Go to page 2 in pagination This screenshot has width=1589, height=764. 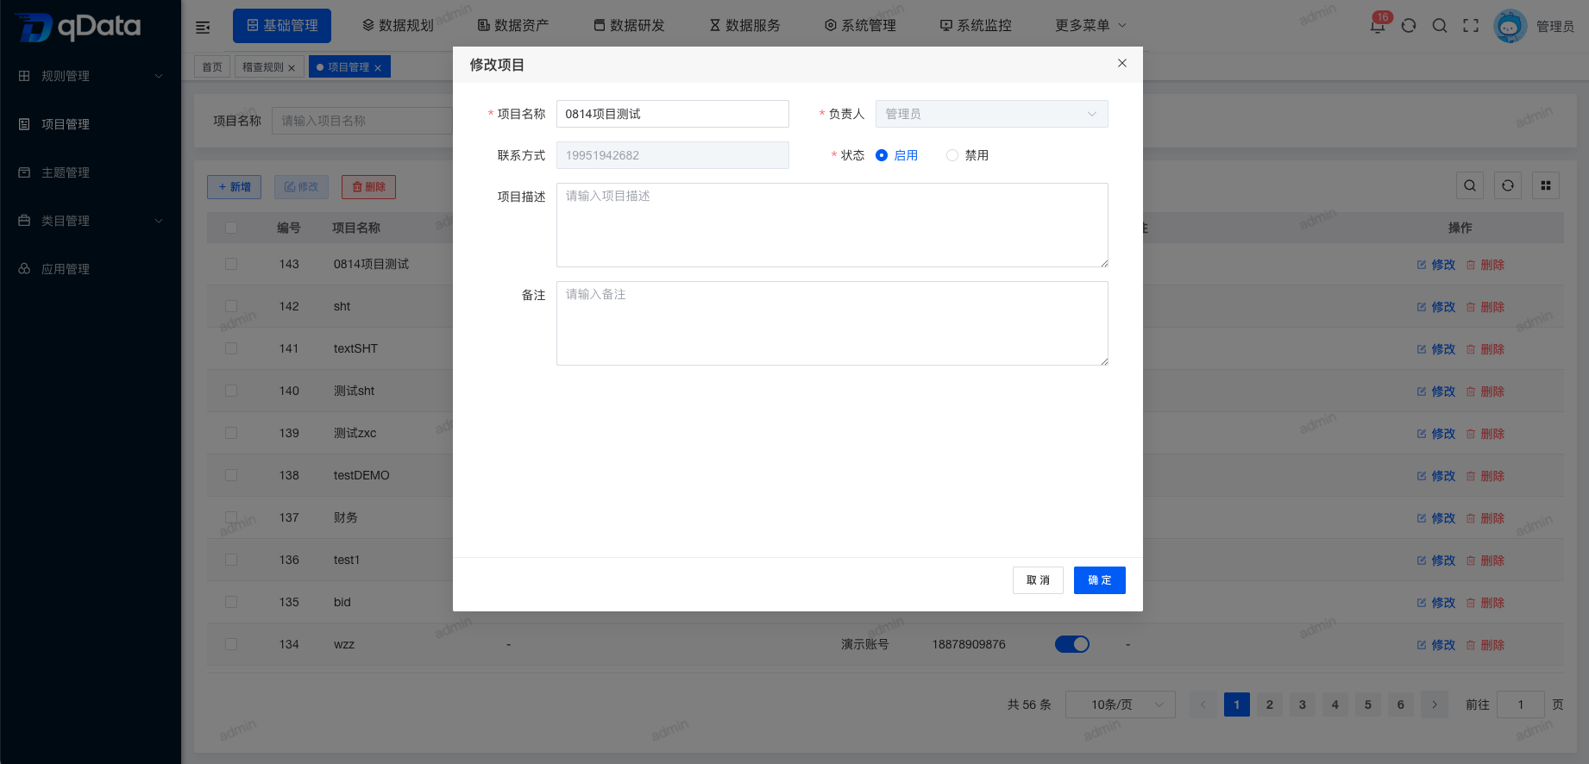pos(1270,705)
